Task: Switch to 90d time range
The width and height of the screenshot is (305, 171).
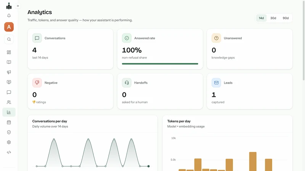Action: (286, 18)
